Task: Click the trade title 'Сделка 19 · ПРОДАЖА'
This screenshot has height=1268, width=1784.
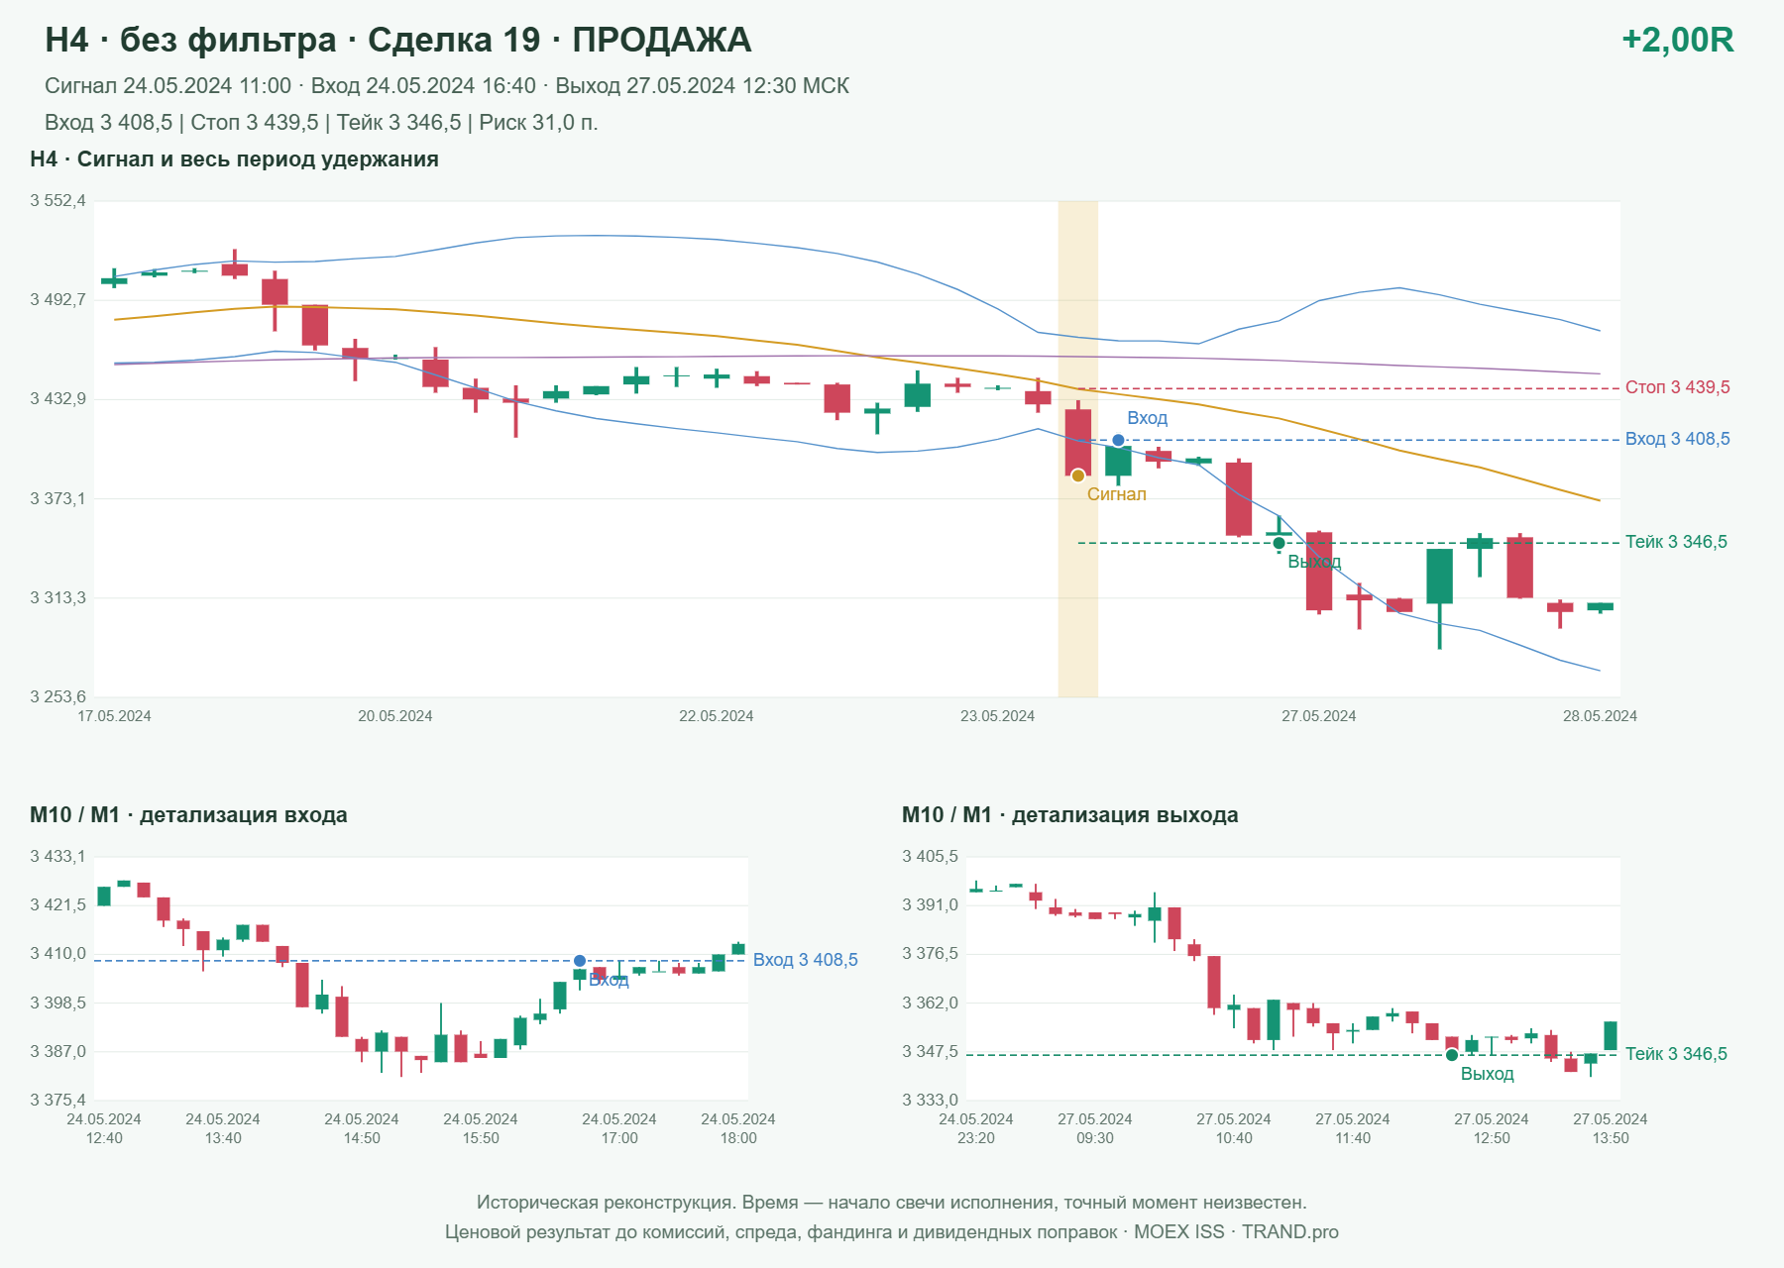Action: click(x=559, y=40)
